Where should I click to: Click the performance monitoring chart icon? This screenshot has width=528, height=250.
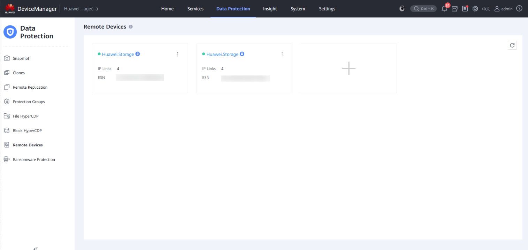point(454,9)
